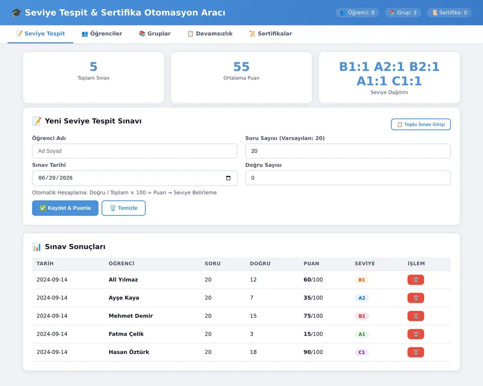The image size is (483, 386).
Task: Select student name Fatma Çelik
Action: pos(126,334)
